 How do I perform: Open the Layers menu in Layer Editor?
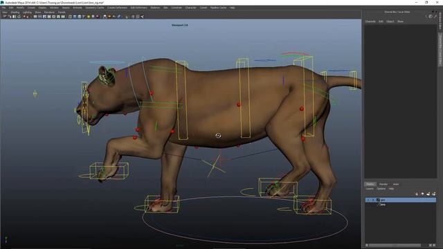coord(370,189)
